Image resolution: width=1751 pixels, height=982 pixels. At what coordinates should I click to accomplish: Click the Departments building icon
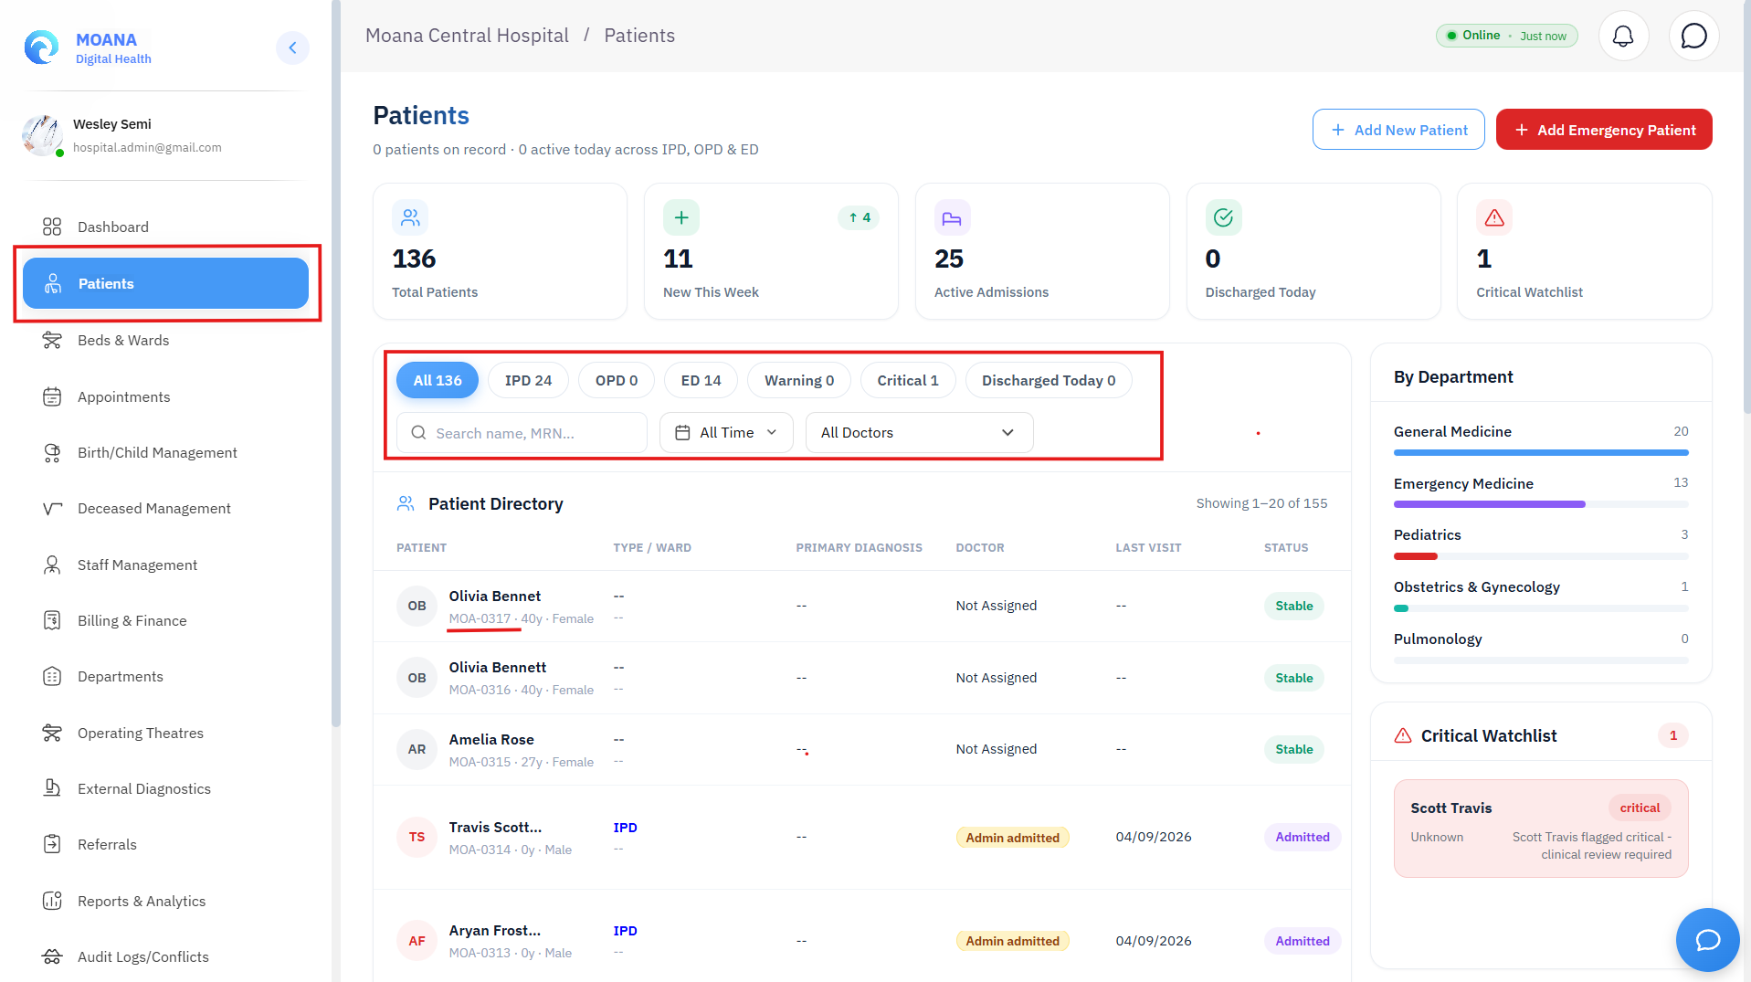click(x=52, y=676)
